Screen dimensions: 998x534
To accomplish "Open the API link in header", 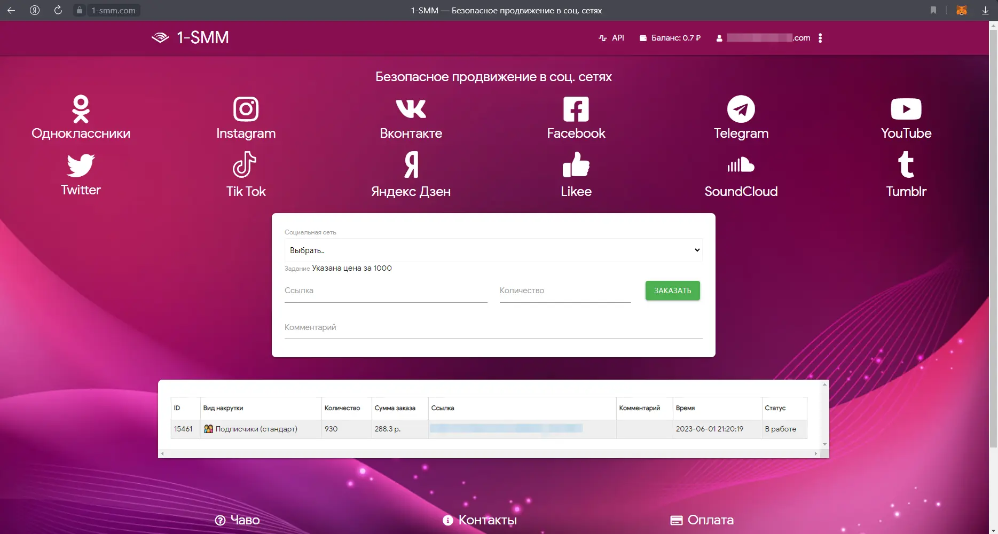I will 611,38.
